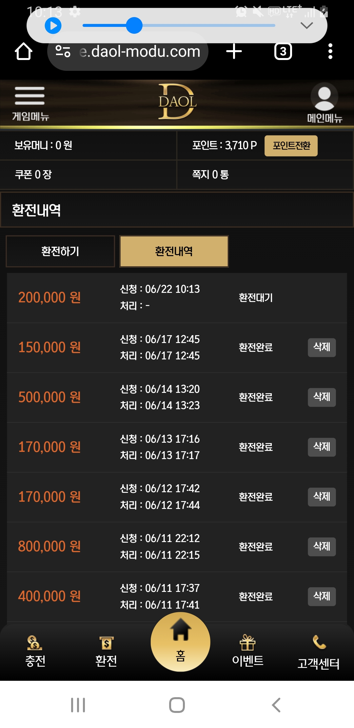Open 환전 in the bottom navigation
Image resolution: width=354 pixels, height=728 pixels.
[x=106, y=651]
